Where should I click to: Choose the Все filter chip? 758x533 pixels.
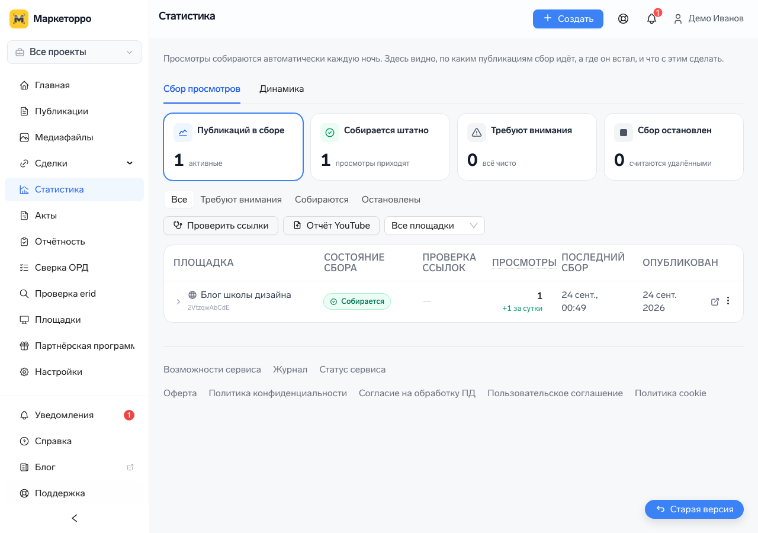point(179,200)
